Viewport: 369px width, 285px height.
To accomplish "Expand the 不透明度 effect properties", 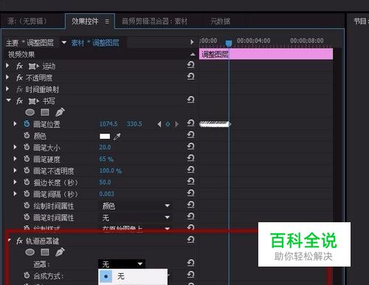I will tap(7, 77).
